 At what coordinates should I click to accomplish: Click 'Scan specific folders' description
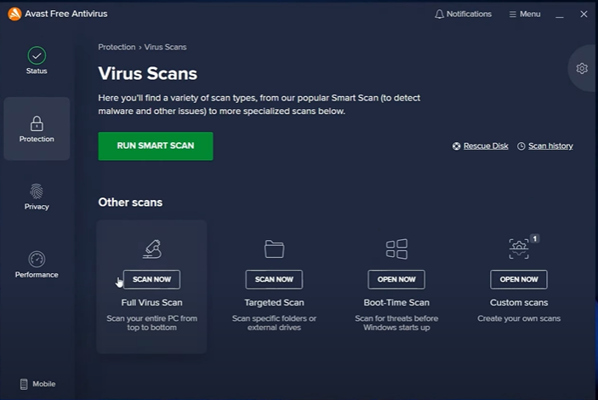pos(274,323)
